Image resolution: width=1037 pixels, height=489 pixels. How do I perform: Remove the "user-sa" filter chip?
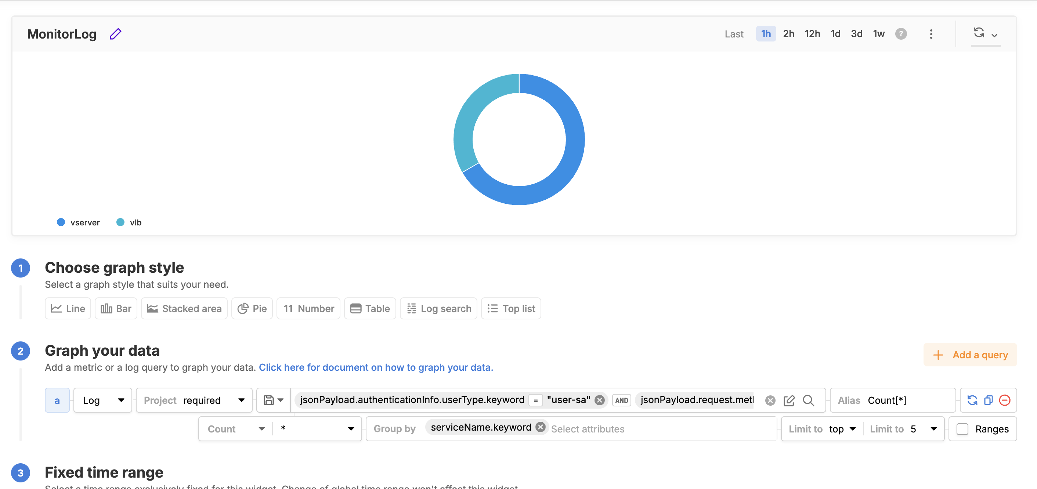click(x=599, y=400)
